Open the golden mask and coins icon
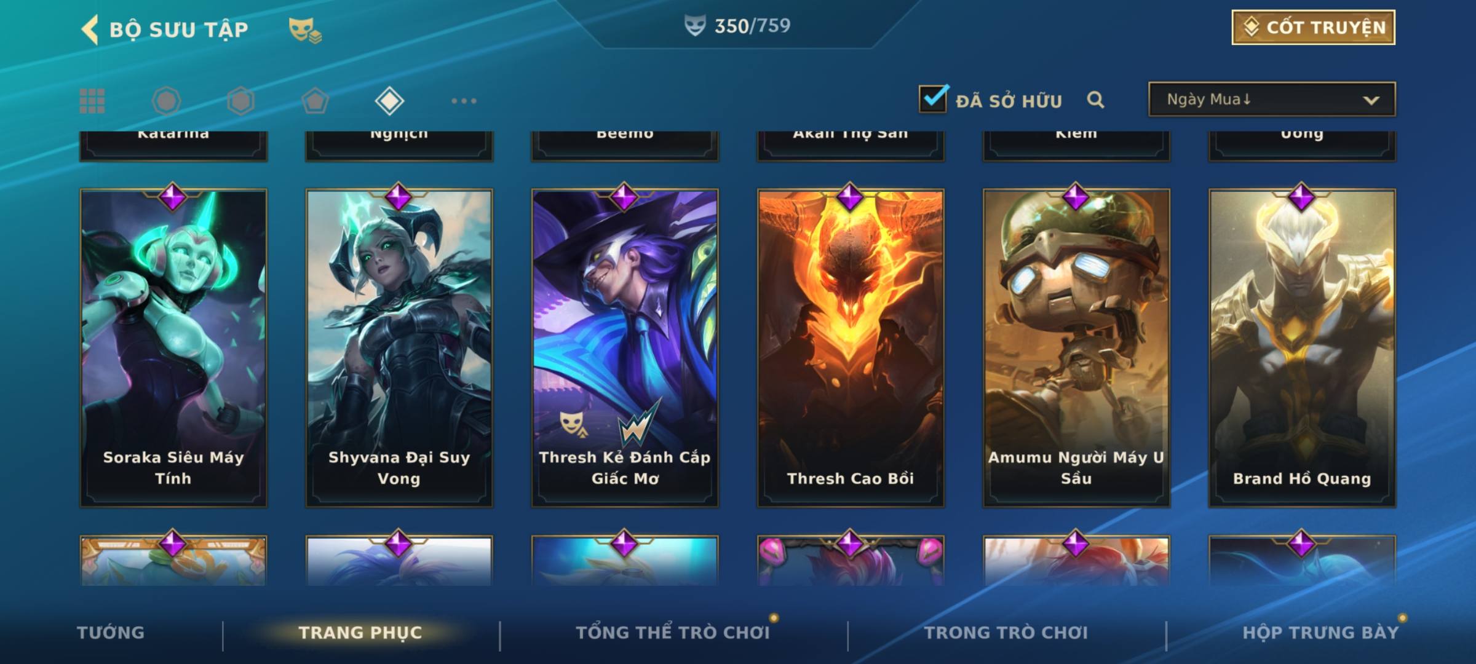Viewport: 1476px width, 664px height. [304, 30]
